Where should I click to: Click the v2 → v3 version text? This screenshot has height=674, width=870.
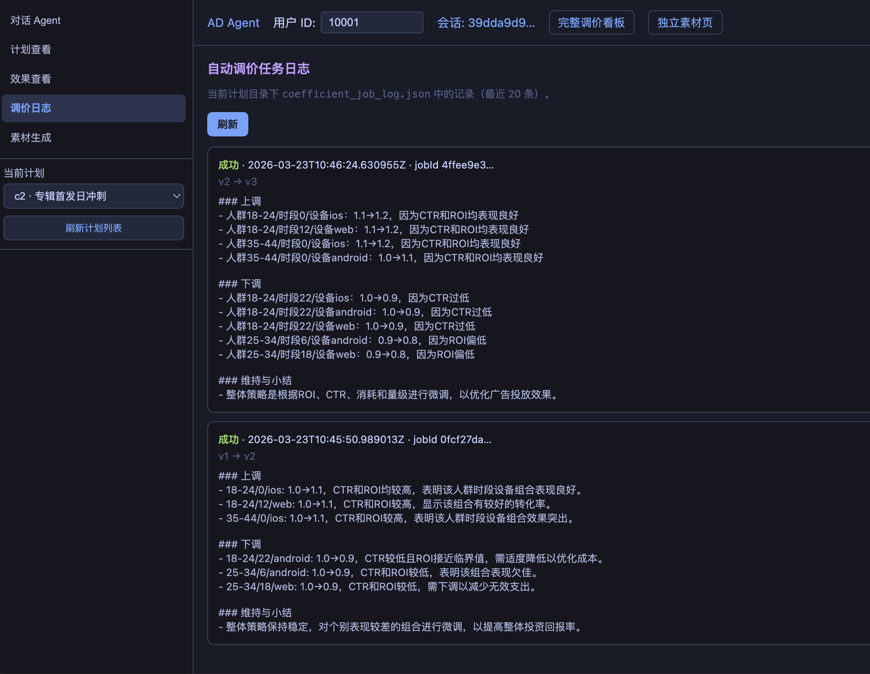(238, 182)
